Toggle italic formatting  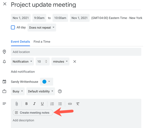click(34, 104)
